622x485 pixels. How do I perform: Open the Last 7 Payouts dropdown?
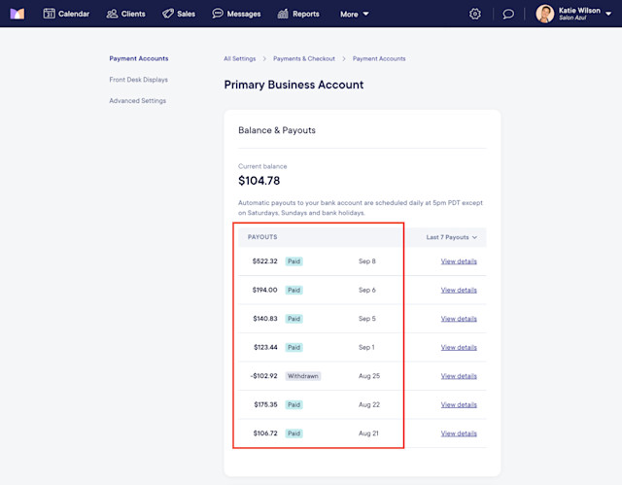pos(451,237)
